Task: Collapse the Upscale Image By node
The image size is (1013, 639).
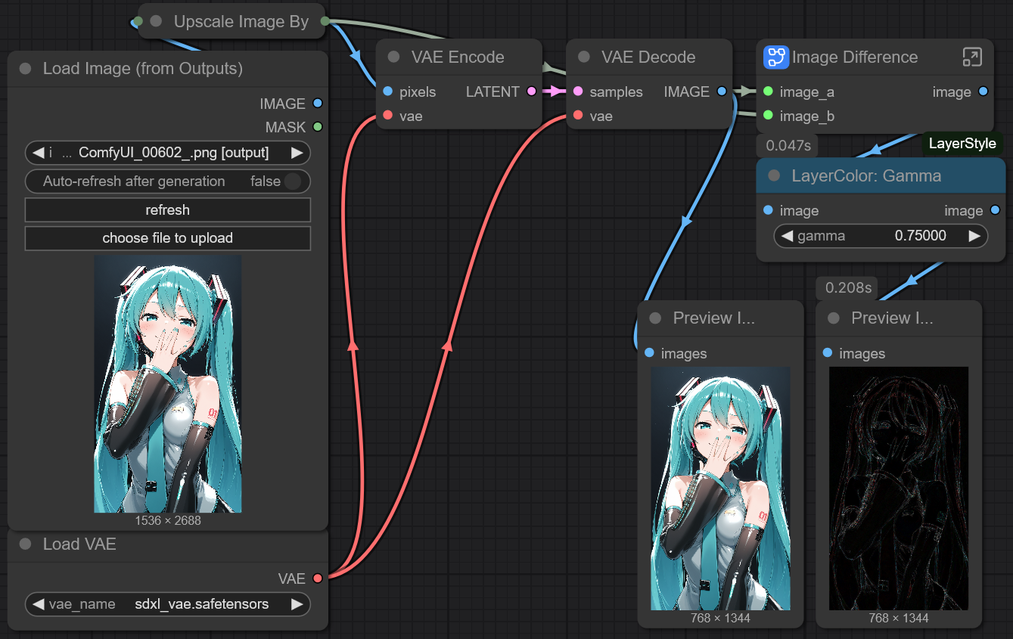Action: point(156,22)
